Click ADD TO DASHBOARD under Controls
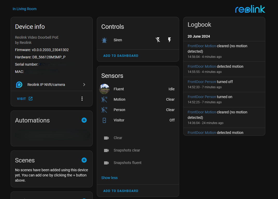Viewport: 278px width, 199px height. [x=121, y=56]
